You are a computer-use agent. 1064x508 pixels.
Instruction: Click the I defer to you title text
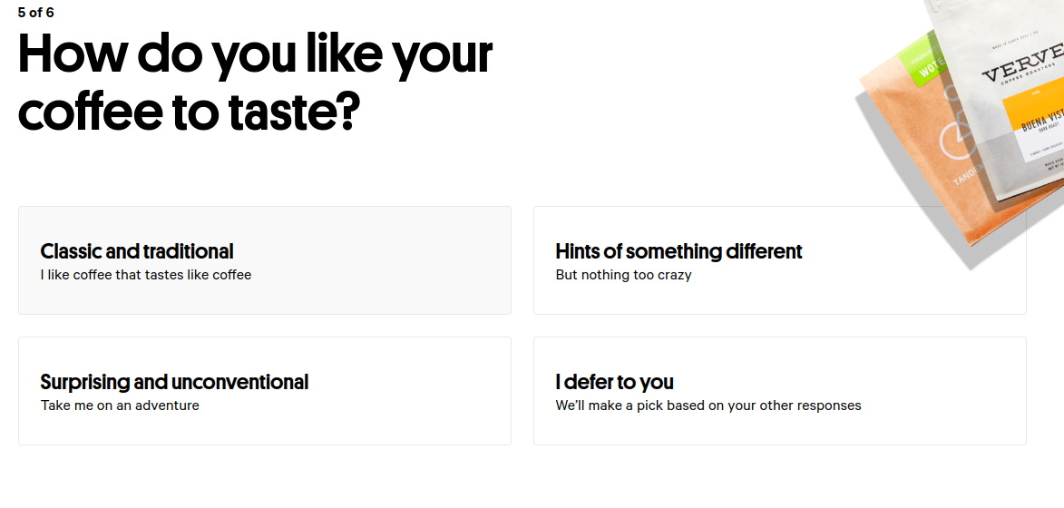tap(614, 383)
